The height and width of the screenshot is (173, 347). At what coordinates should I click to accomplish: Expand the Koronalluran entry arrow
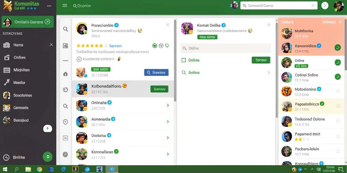point(168,154)
